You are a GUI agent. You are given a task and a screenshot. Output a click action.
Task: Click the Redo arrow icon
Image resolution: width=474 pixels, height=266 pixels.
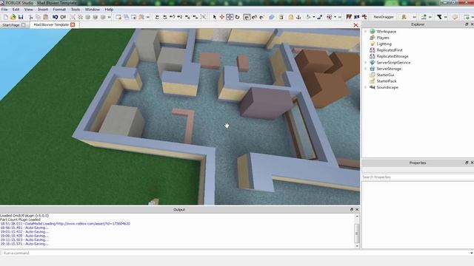63,17
